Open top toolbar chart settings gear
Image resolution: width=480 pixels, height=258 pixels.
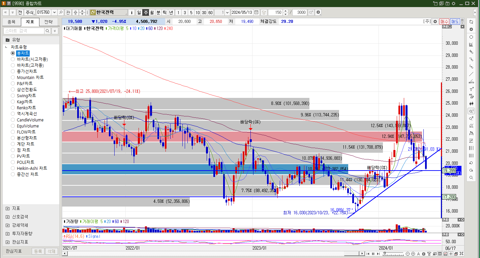(318, 12)
